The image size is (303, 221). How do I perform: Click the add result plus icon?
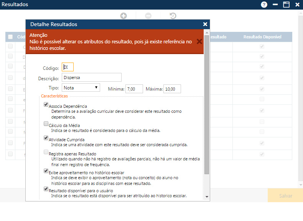124,16
